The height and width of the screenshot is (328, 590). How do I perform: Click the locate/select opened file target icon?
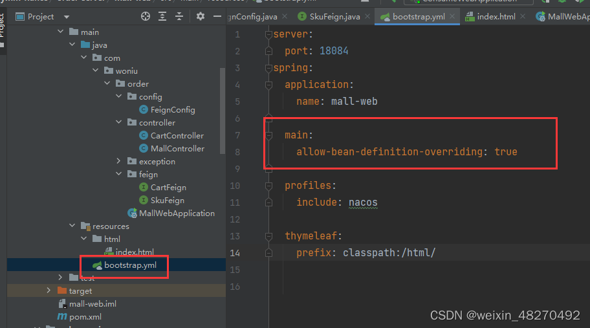[146, 16]
